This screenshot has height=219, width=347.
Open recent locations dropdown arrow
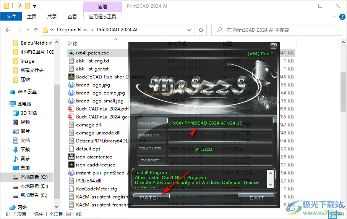click(28, 30)
